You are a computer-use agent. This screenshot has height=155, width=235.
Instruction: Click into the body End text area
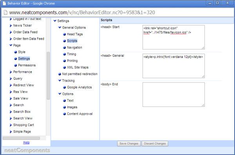(x=174, y=94)
